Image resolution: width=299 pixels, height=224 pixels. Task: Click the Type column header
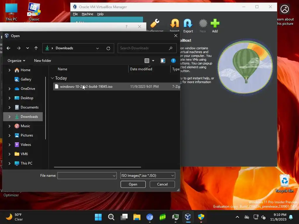tap(175, 69)
